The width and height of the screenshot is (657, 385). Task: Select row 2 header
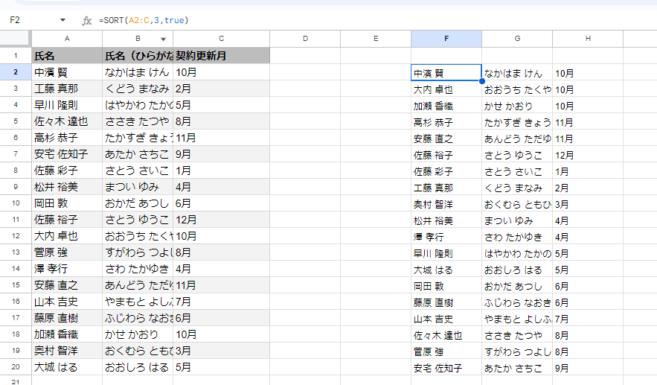[x=16, y=72]
